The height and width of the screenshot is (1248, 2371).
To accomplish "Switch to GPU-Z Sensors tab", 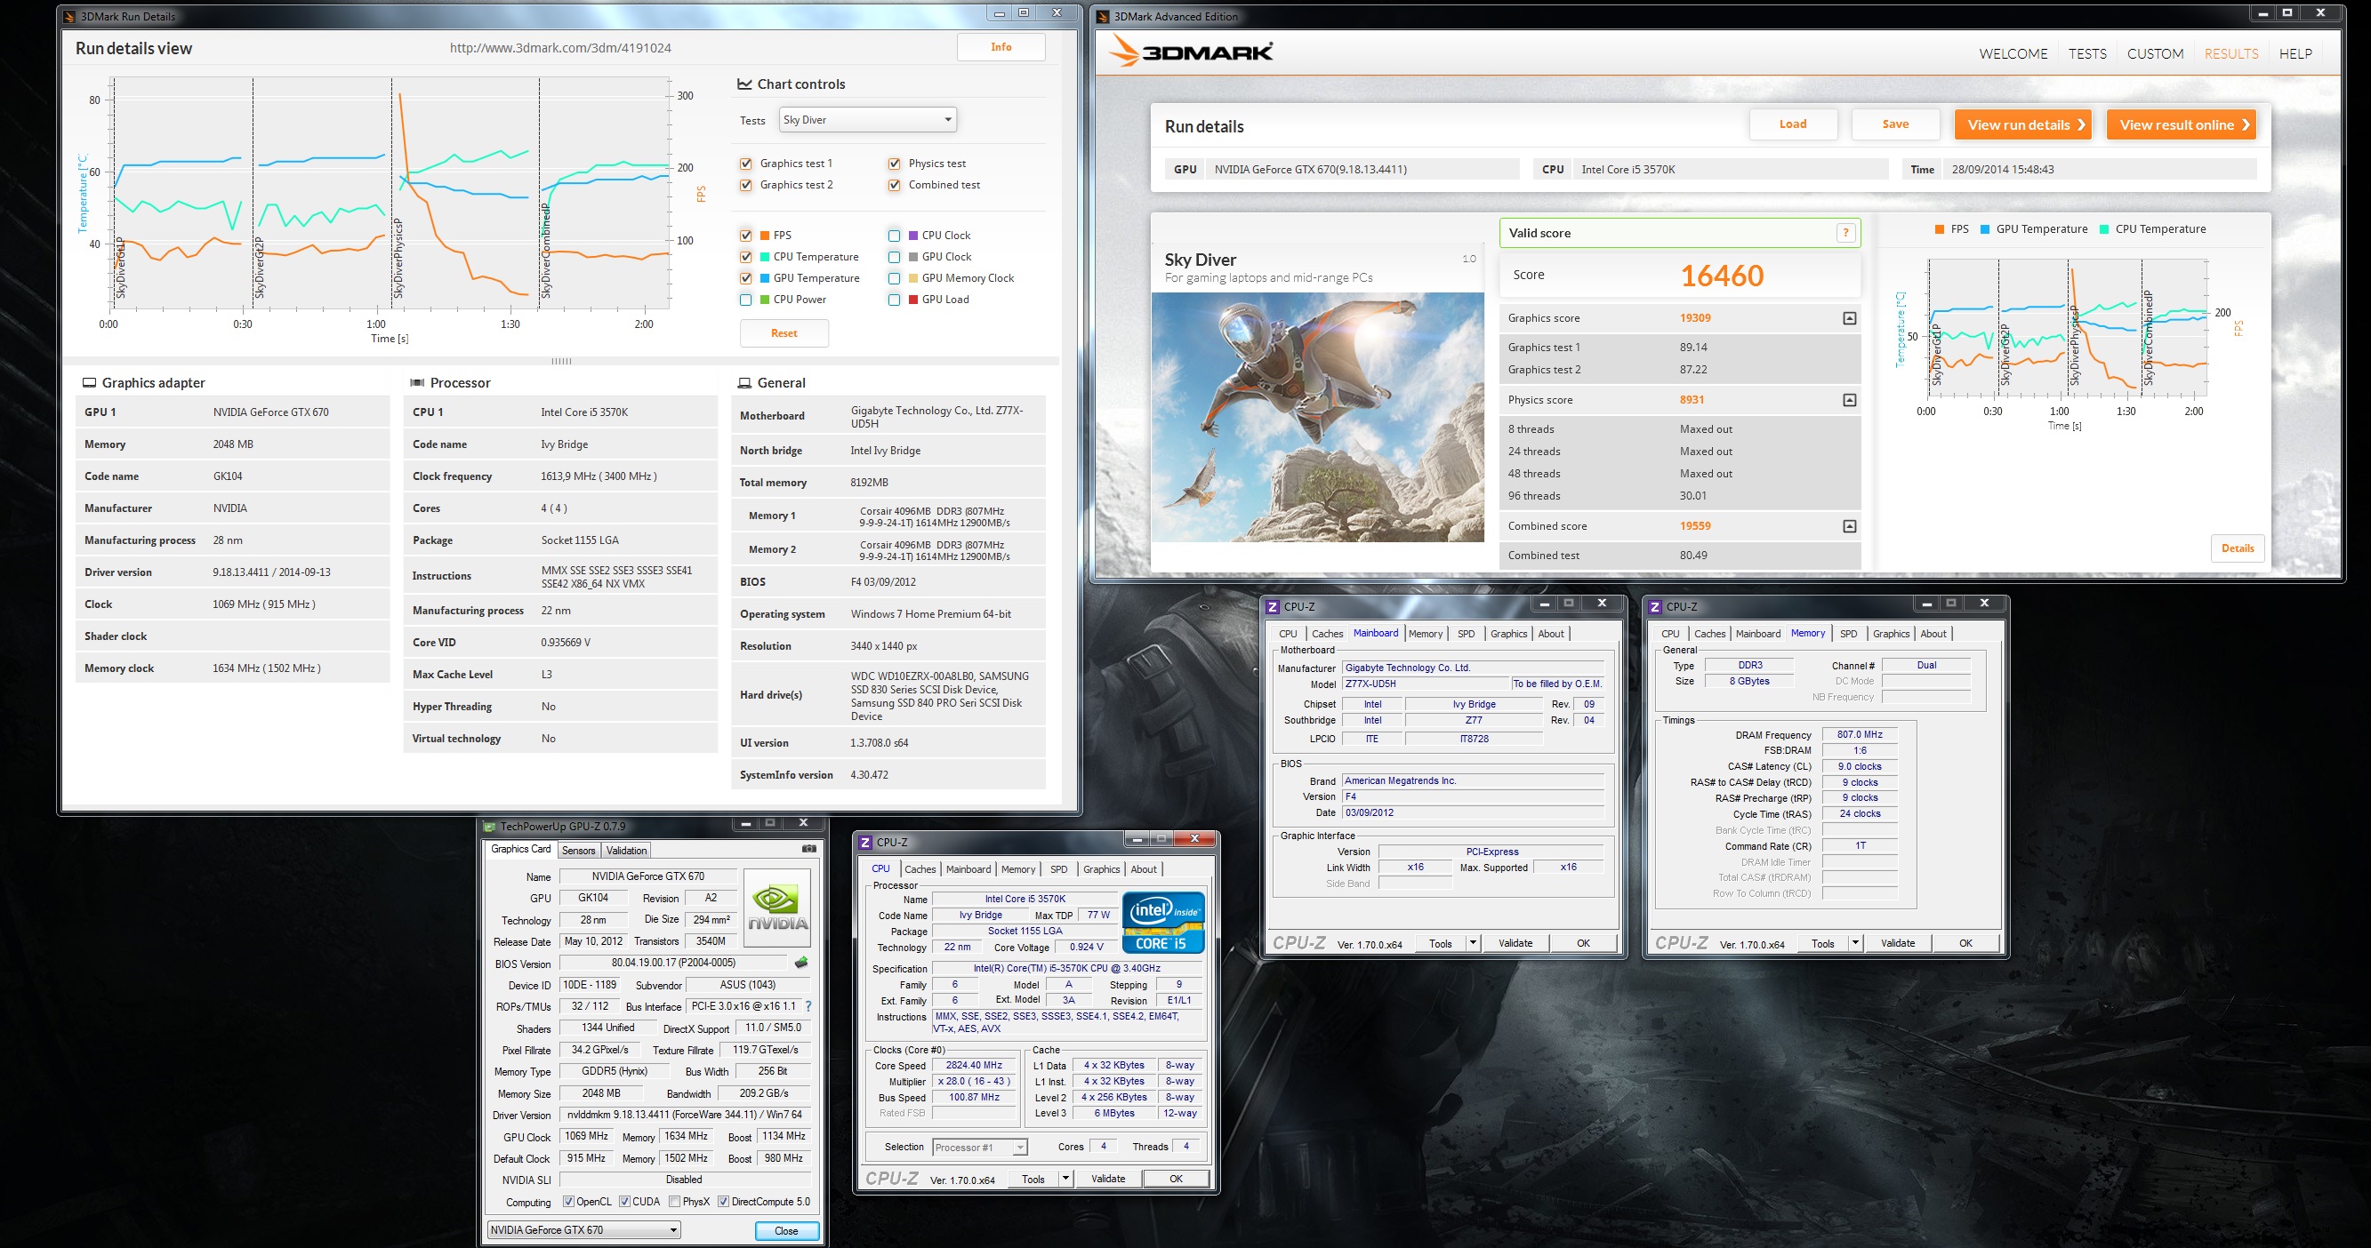I will coord(579,851).
